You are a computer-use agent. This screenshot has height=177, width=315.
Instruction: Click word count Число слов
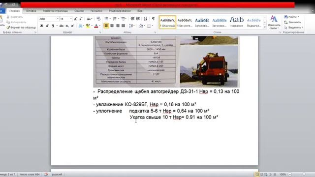pyautogui.click(x=30, y=175)
